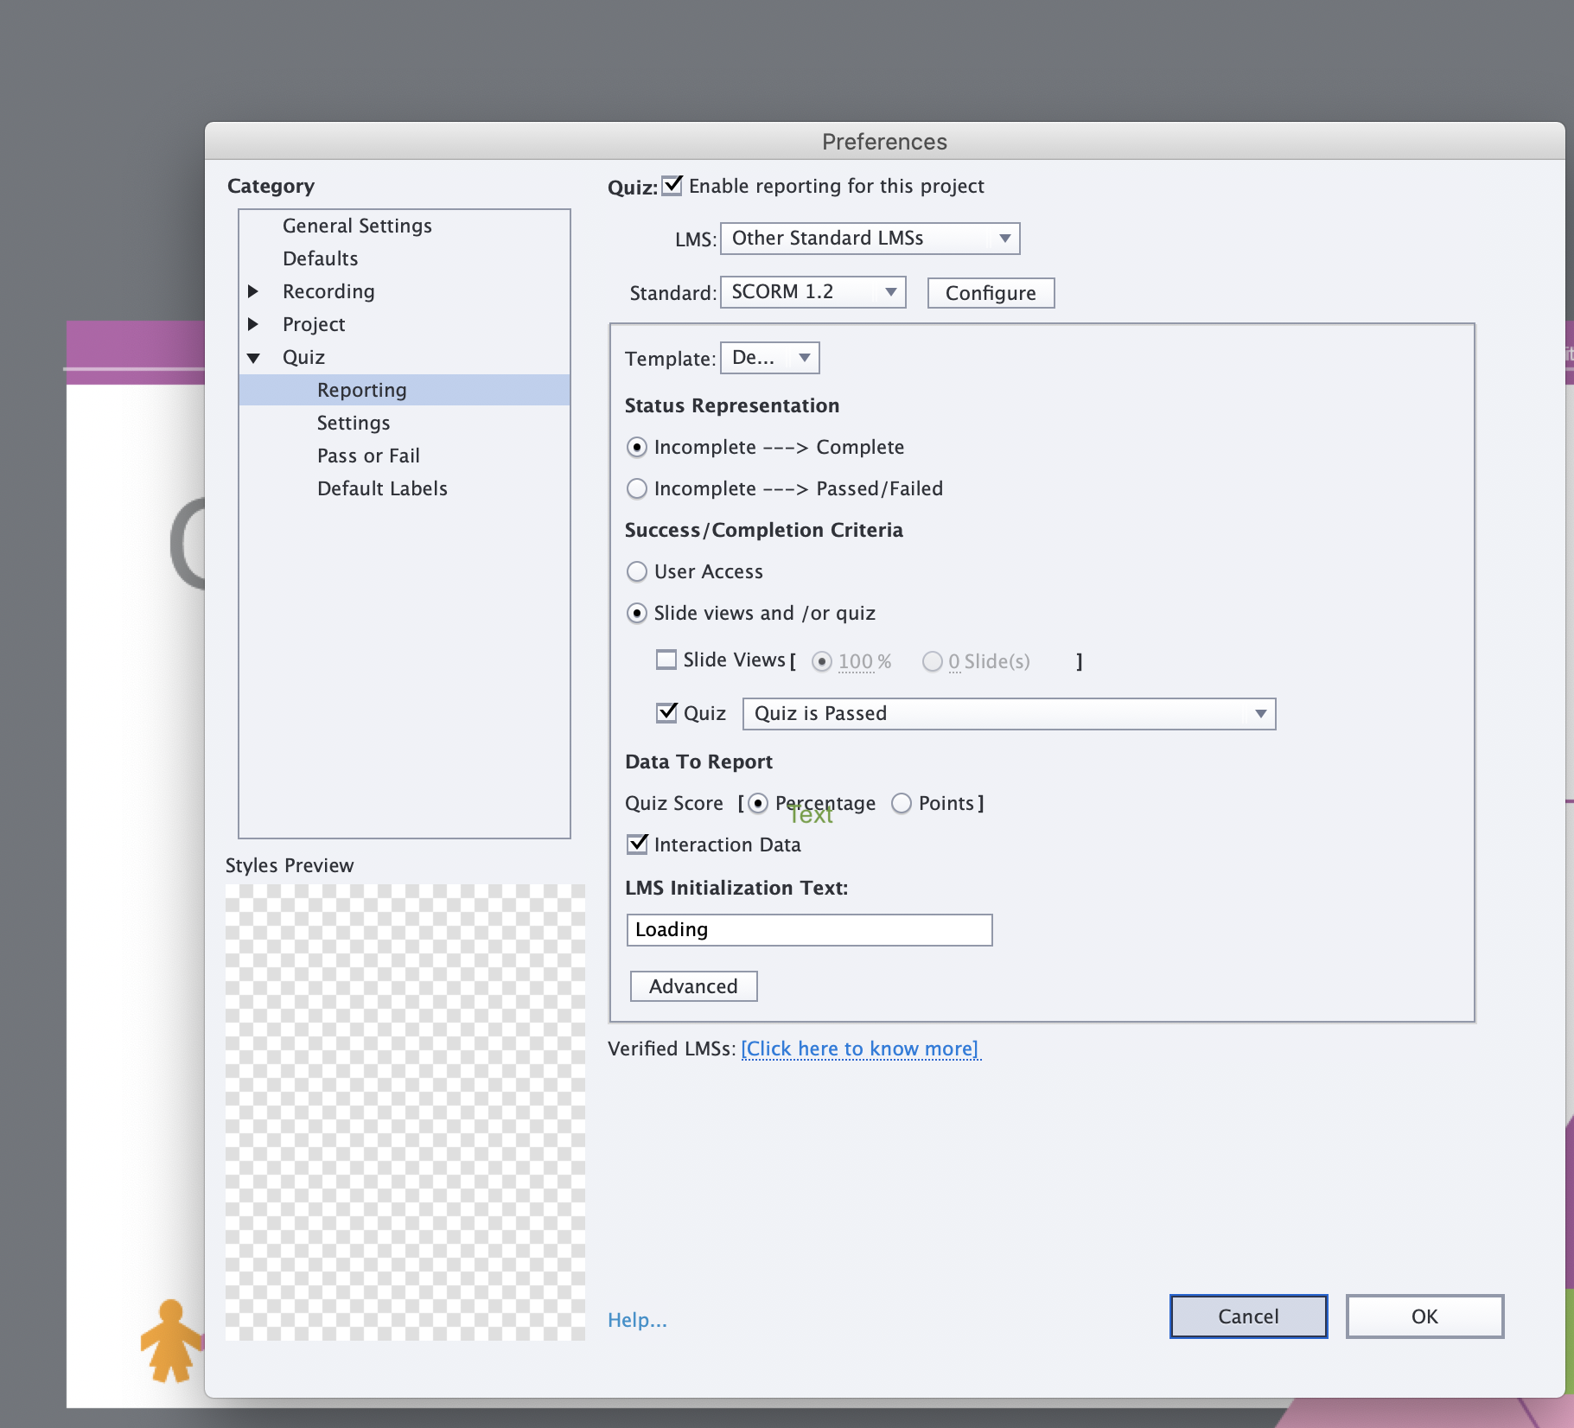Select General Settings category
The width and height of the screenshot is (1574, 1428).
(x=357, y=226)
